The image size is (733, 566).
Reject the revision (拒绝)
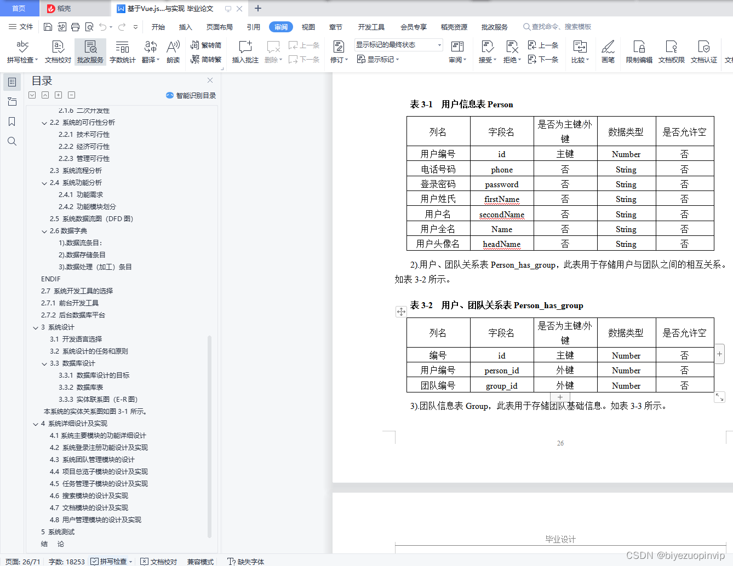(x=512, y=52)
